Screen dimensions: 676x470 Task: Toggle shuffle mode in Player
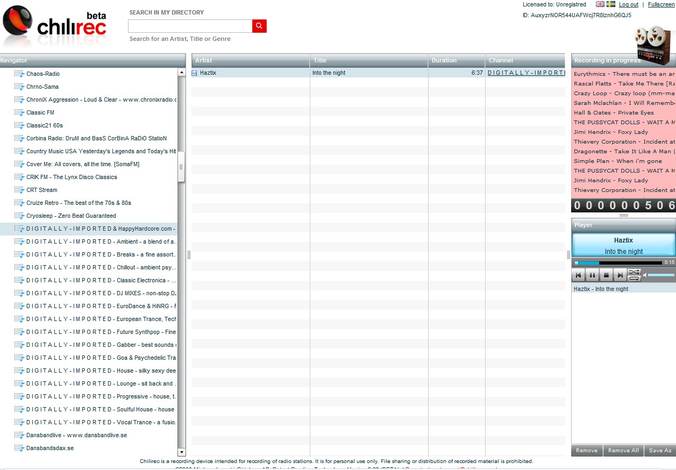click(634, 272)
